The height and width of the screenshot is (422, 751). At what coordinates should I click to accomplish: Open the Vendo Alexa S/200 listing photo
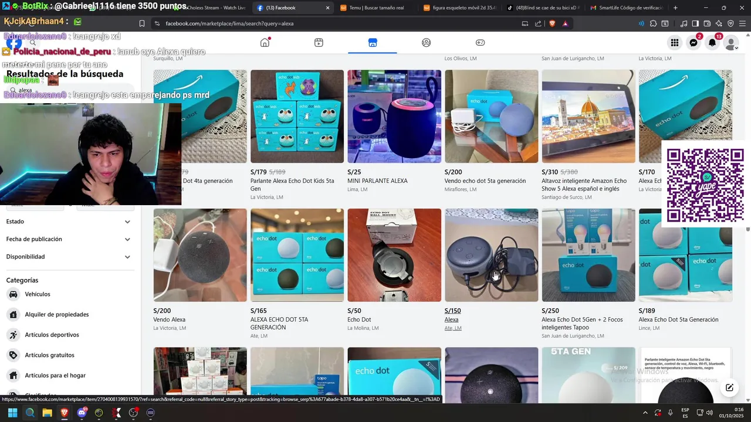[200, 255]
